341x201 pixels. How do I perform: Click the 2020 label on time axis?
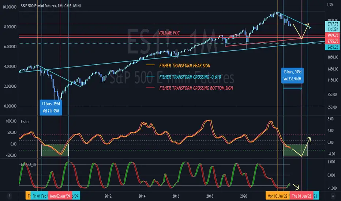pyautogui.click(x=244, y=196)
